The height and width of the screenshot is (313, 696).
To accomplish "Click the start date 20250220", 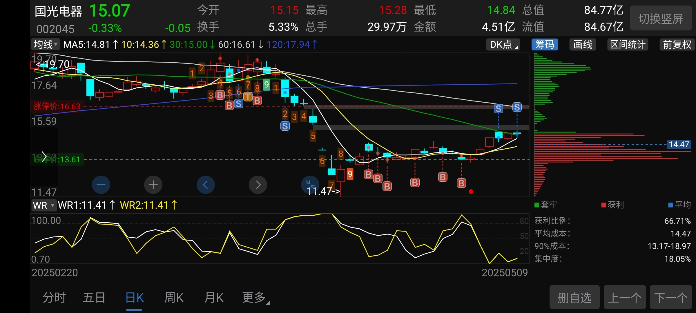I will coord(55,272).
